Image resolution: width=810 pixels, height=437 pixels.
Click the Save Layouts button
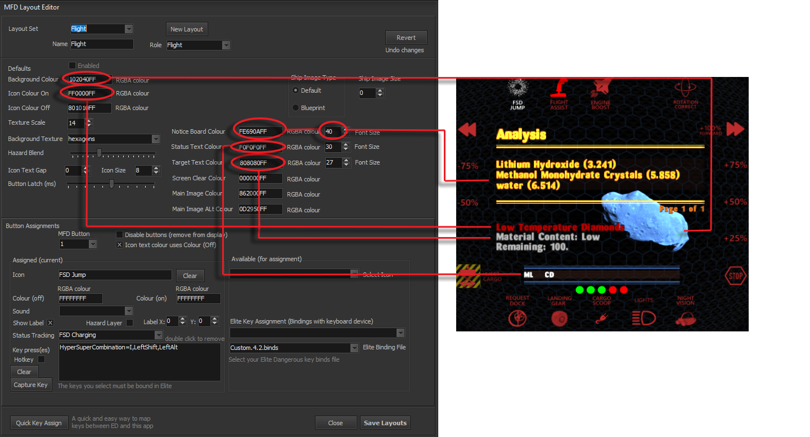pyautogui.click(x=385, y=423)
